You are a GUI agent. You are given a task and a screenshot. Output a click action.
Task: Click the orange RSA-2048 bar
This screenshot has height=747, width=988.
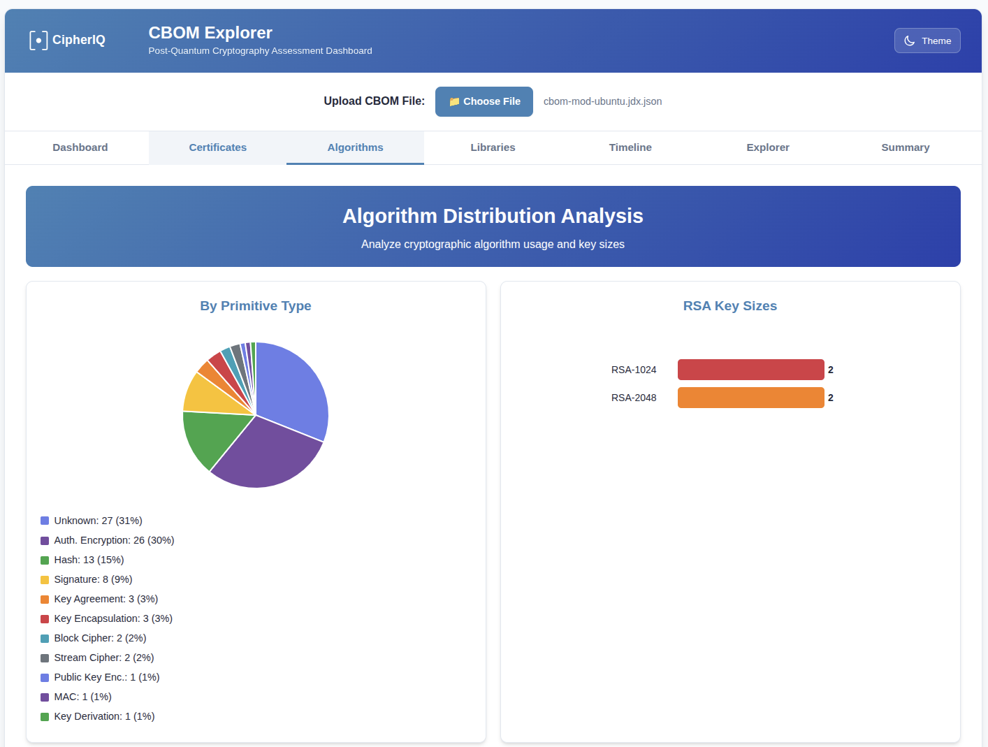pyautogui.click(x=750, y=398)
